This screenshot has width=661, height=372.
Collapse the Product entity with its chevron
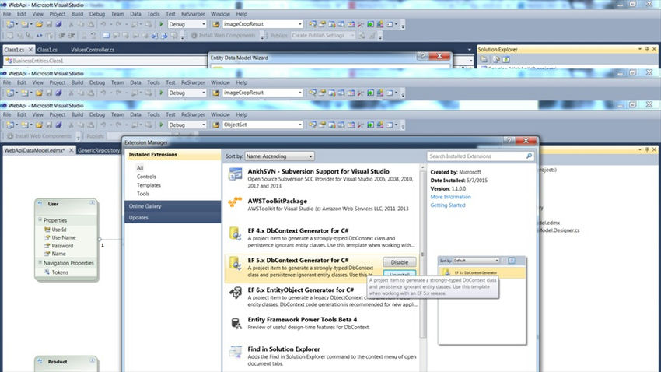pos(92,361)
